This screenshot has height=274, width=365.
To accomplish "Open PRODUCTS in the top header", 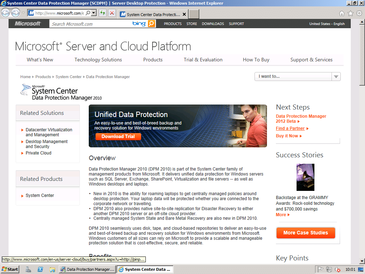I will tap(173, 24).
